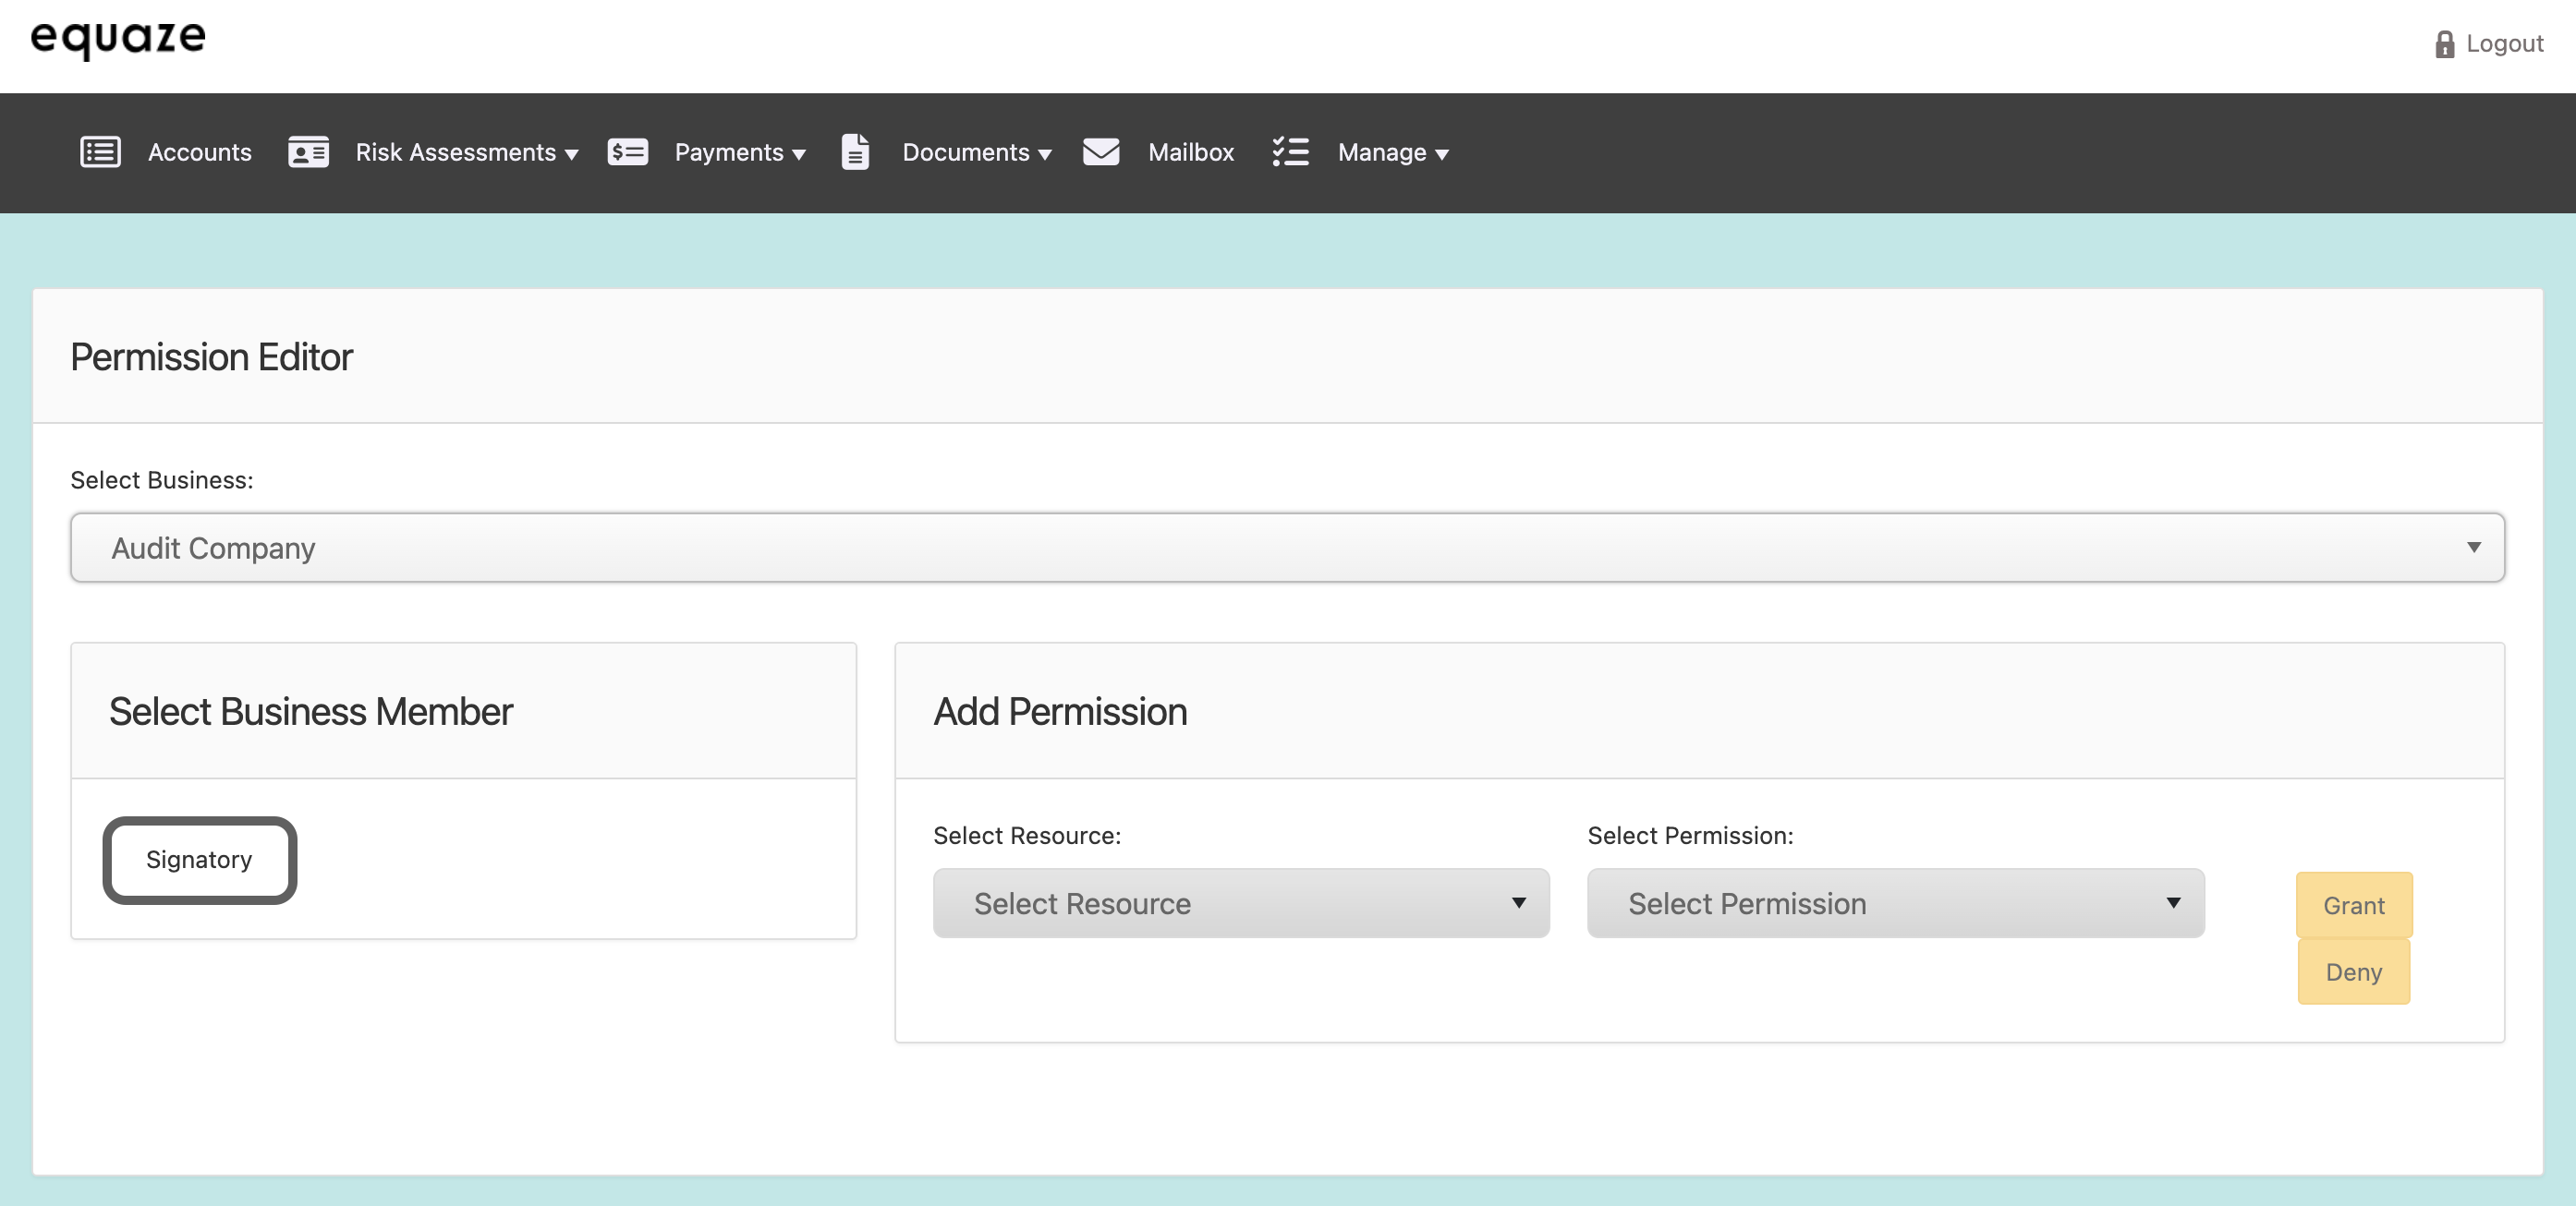Click the Risk Assessments ID card icon

click(308, 151)
